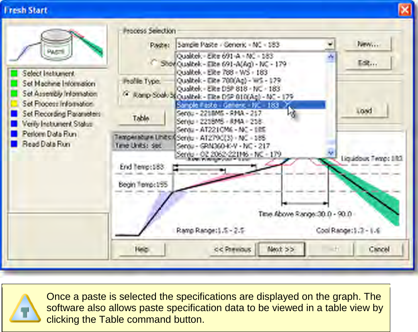Choose the Senju - AT279C(3) - NC list entry
This screenshot has height=332, width=418.
click(x=250, y=138)
